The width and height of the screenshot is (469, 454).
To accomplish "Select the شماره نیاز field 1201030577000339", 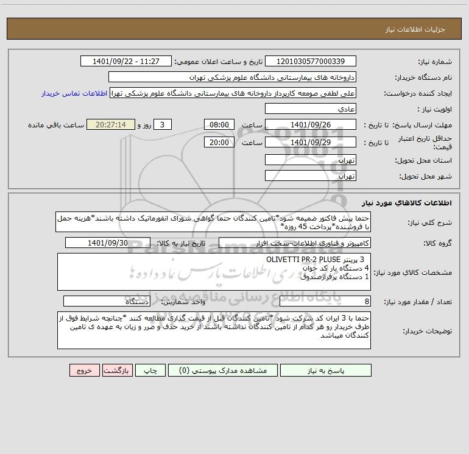I will point(311,62).
